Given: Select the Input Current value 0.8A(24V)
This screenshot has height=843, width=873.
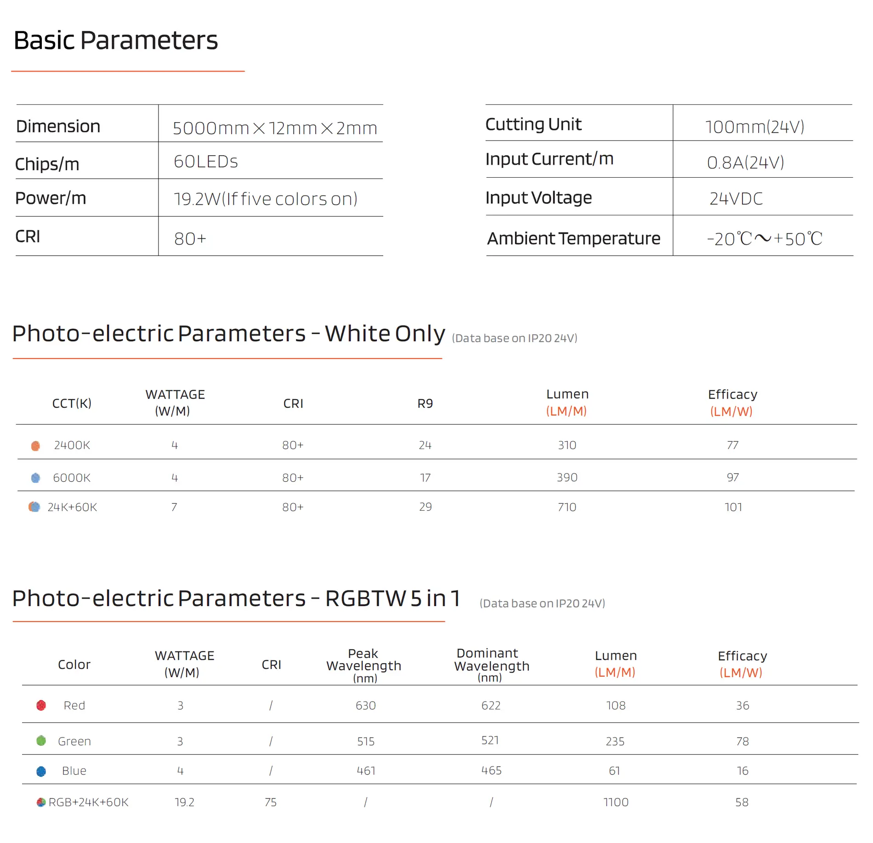Looking at the screenshot, I should click(x=745, y=163).
